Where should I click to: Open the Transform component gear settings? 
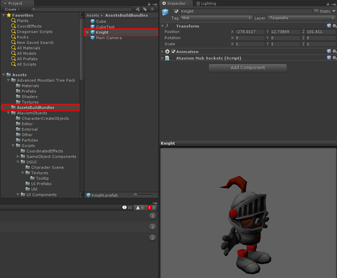334,26
